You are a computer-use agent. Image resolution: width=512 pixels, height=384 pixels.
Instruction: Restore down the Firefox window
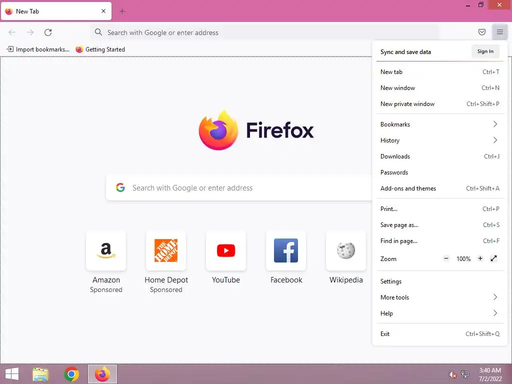481,5
